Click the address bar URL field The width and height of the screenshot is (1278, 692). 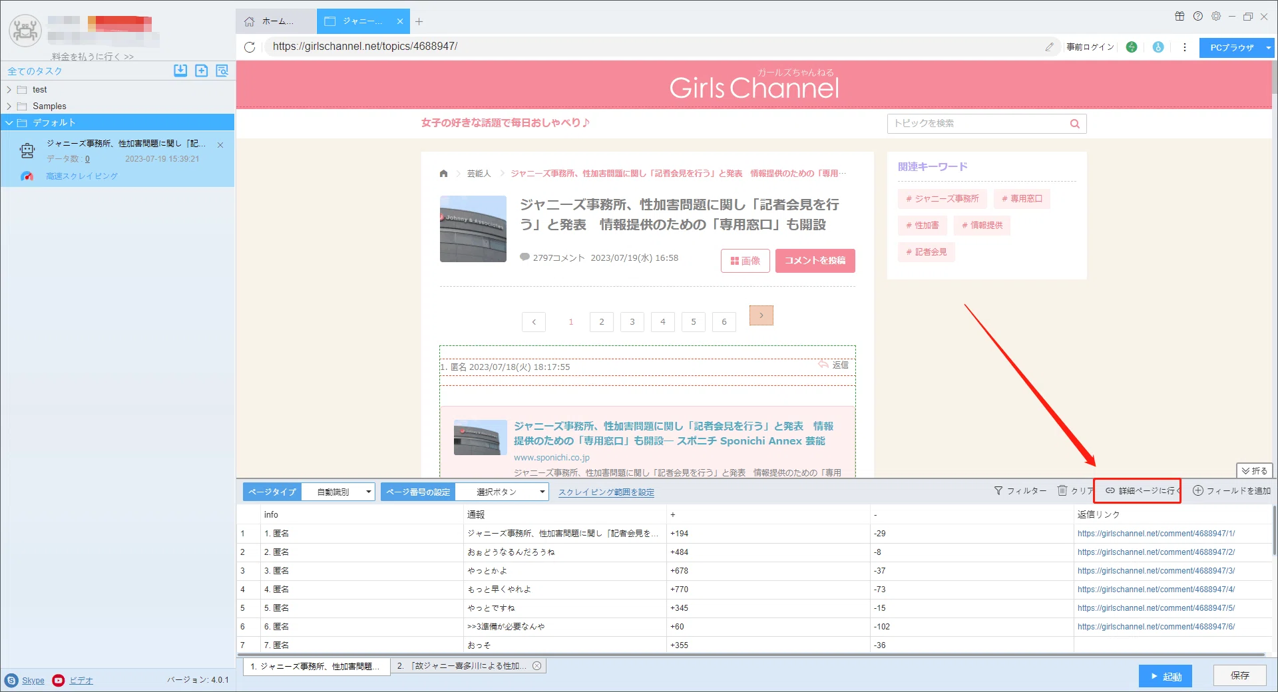[652, 47]
